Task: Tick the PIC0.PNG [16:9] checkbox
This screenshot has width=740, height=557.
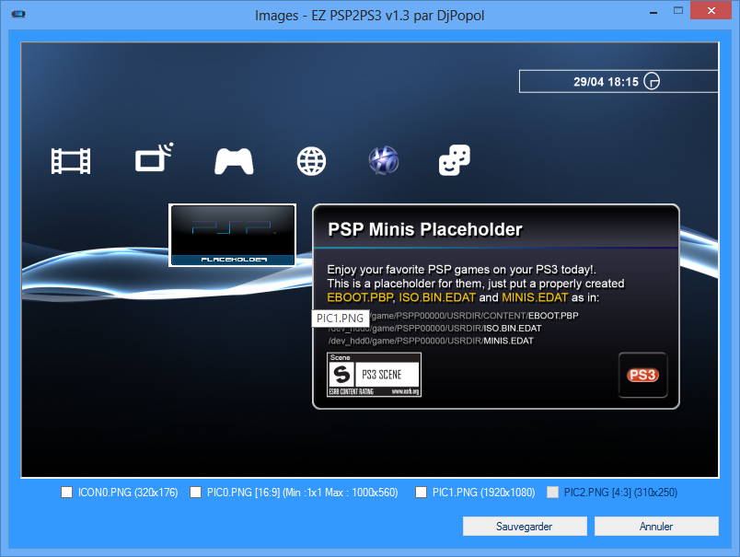Action: click(x=195, y=493)
